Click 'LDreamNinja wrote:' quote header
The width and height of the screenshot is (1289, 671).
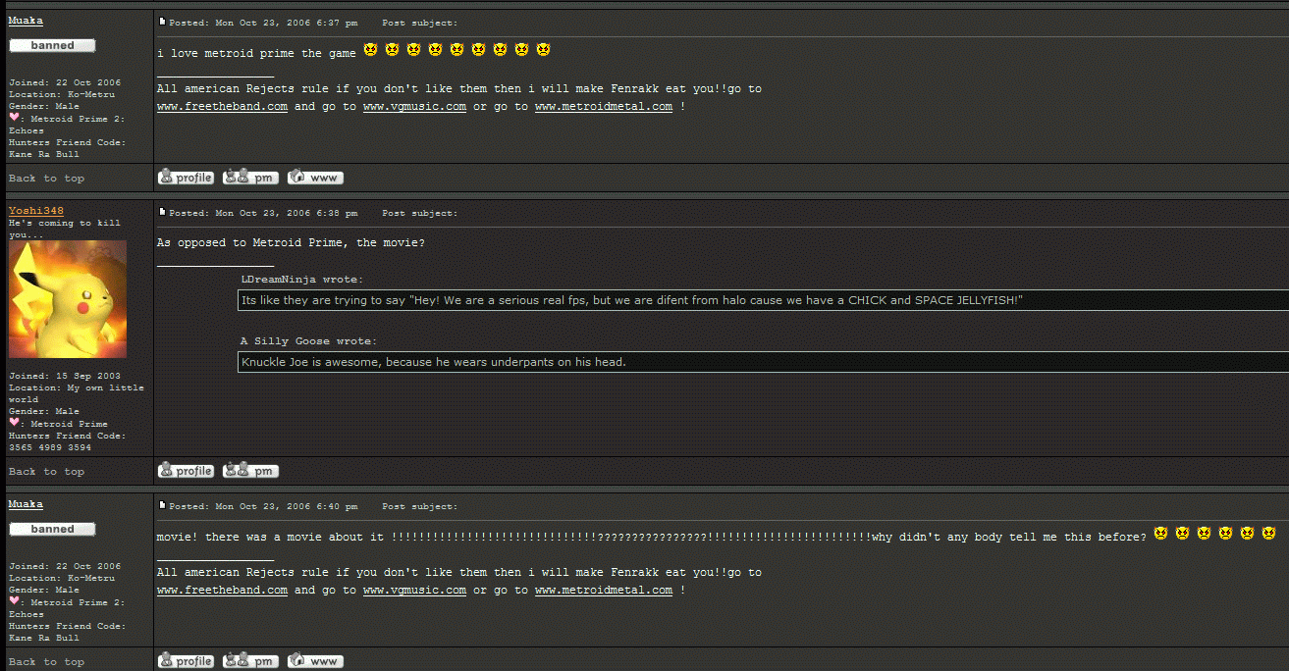[x=301, y=280]
